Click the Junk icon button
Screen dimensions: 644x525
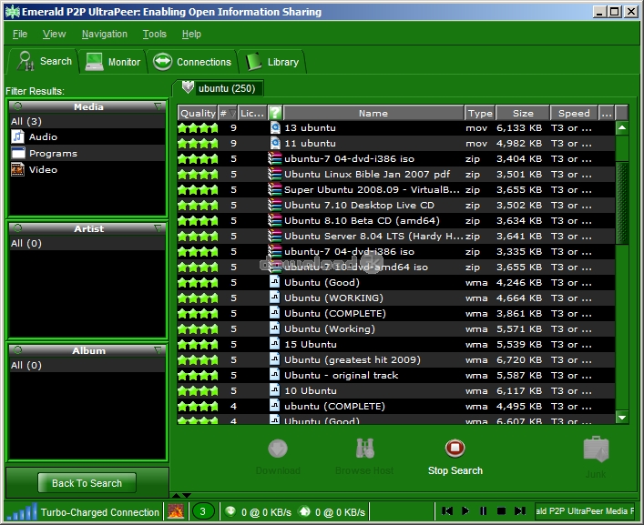596,449
